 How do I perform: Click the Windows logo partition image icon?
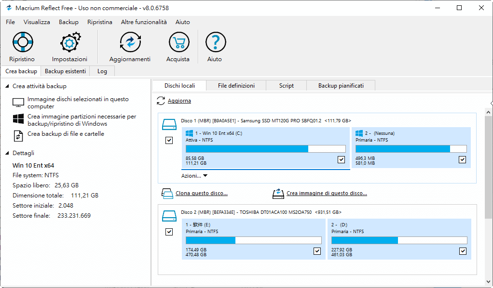tap(18, 120)
